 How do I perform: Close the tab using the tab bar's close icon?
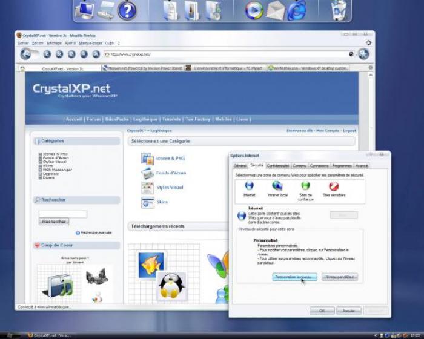[x=371, y=67]
